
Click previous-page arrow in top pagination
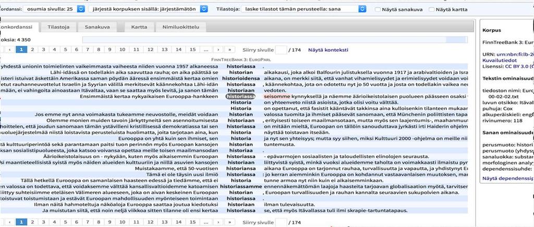10,50
